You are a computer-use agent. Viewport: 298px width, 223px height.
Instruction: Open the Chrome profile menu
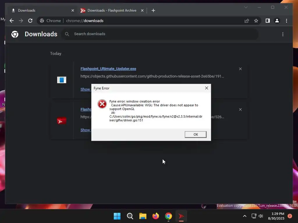click(x=277, y=21)
